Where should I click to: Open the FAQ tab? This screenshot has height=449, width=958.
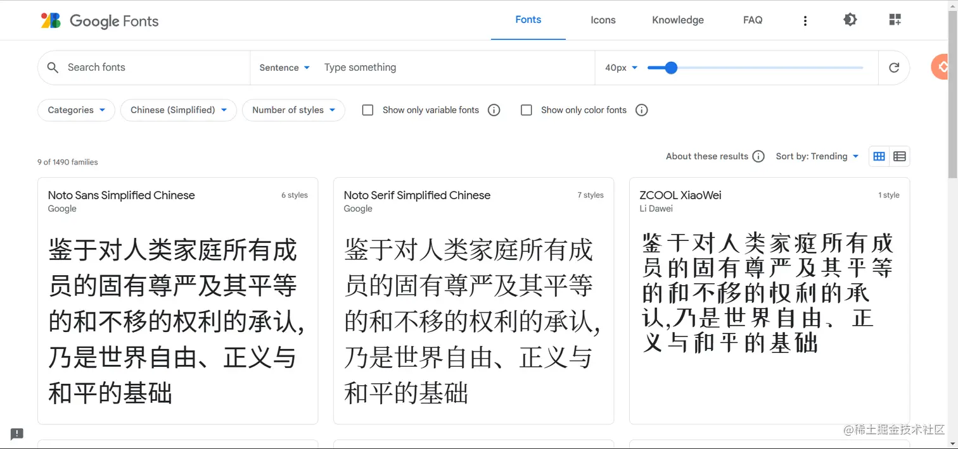tap(753, 20)
